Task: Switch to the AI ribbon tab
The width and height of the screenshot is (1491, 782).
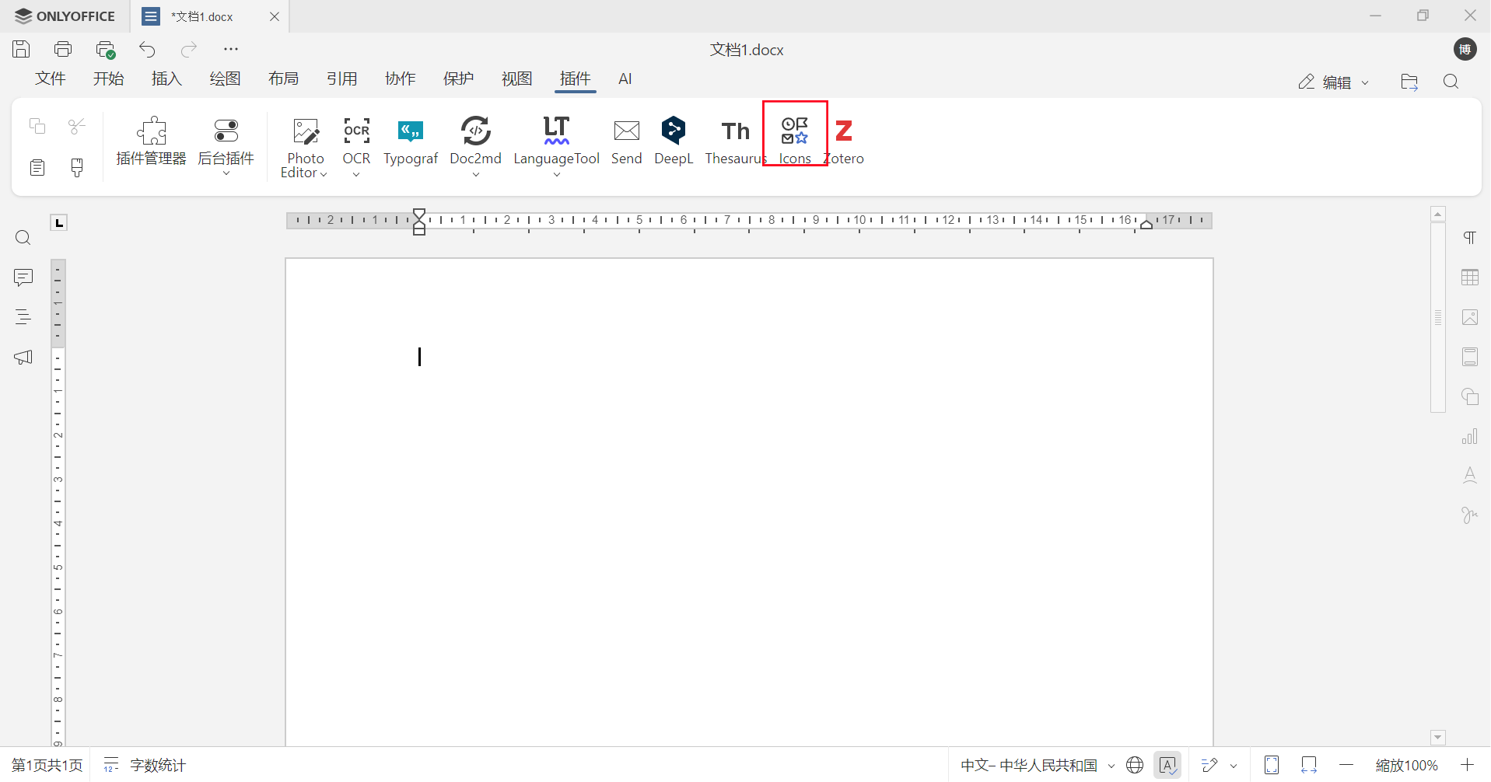Action: [x=625, y=79]
